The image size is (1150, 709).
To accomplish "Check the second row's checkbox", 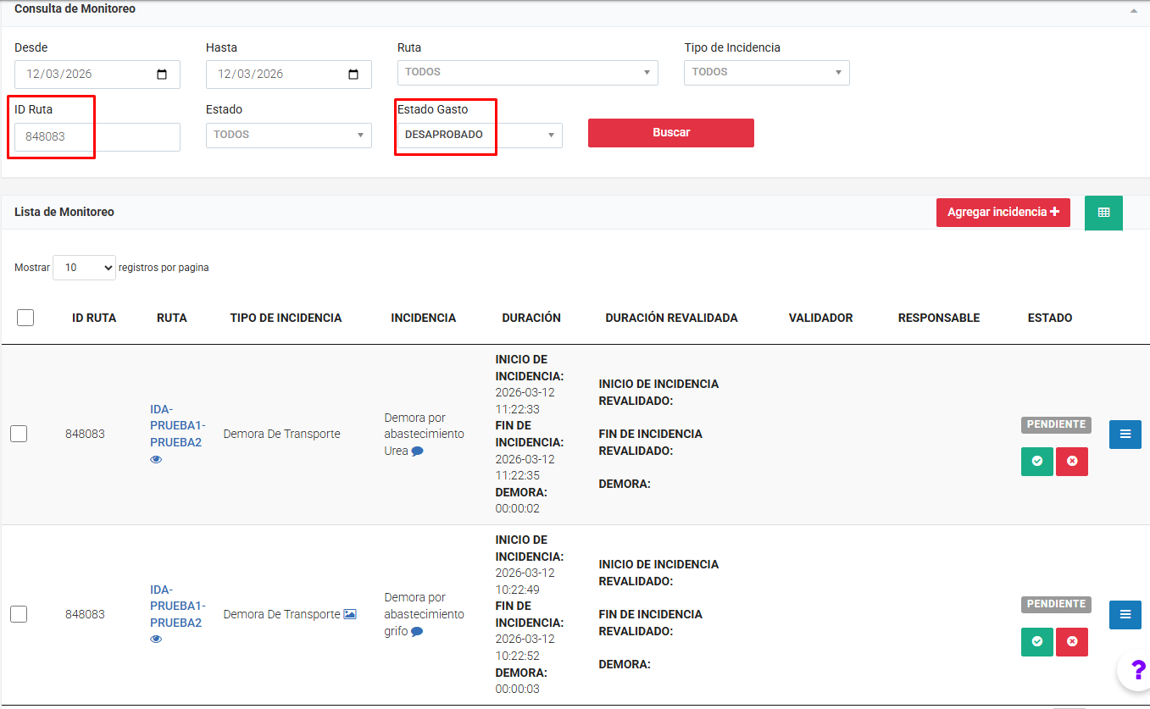I will (19, 614).
